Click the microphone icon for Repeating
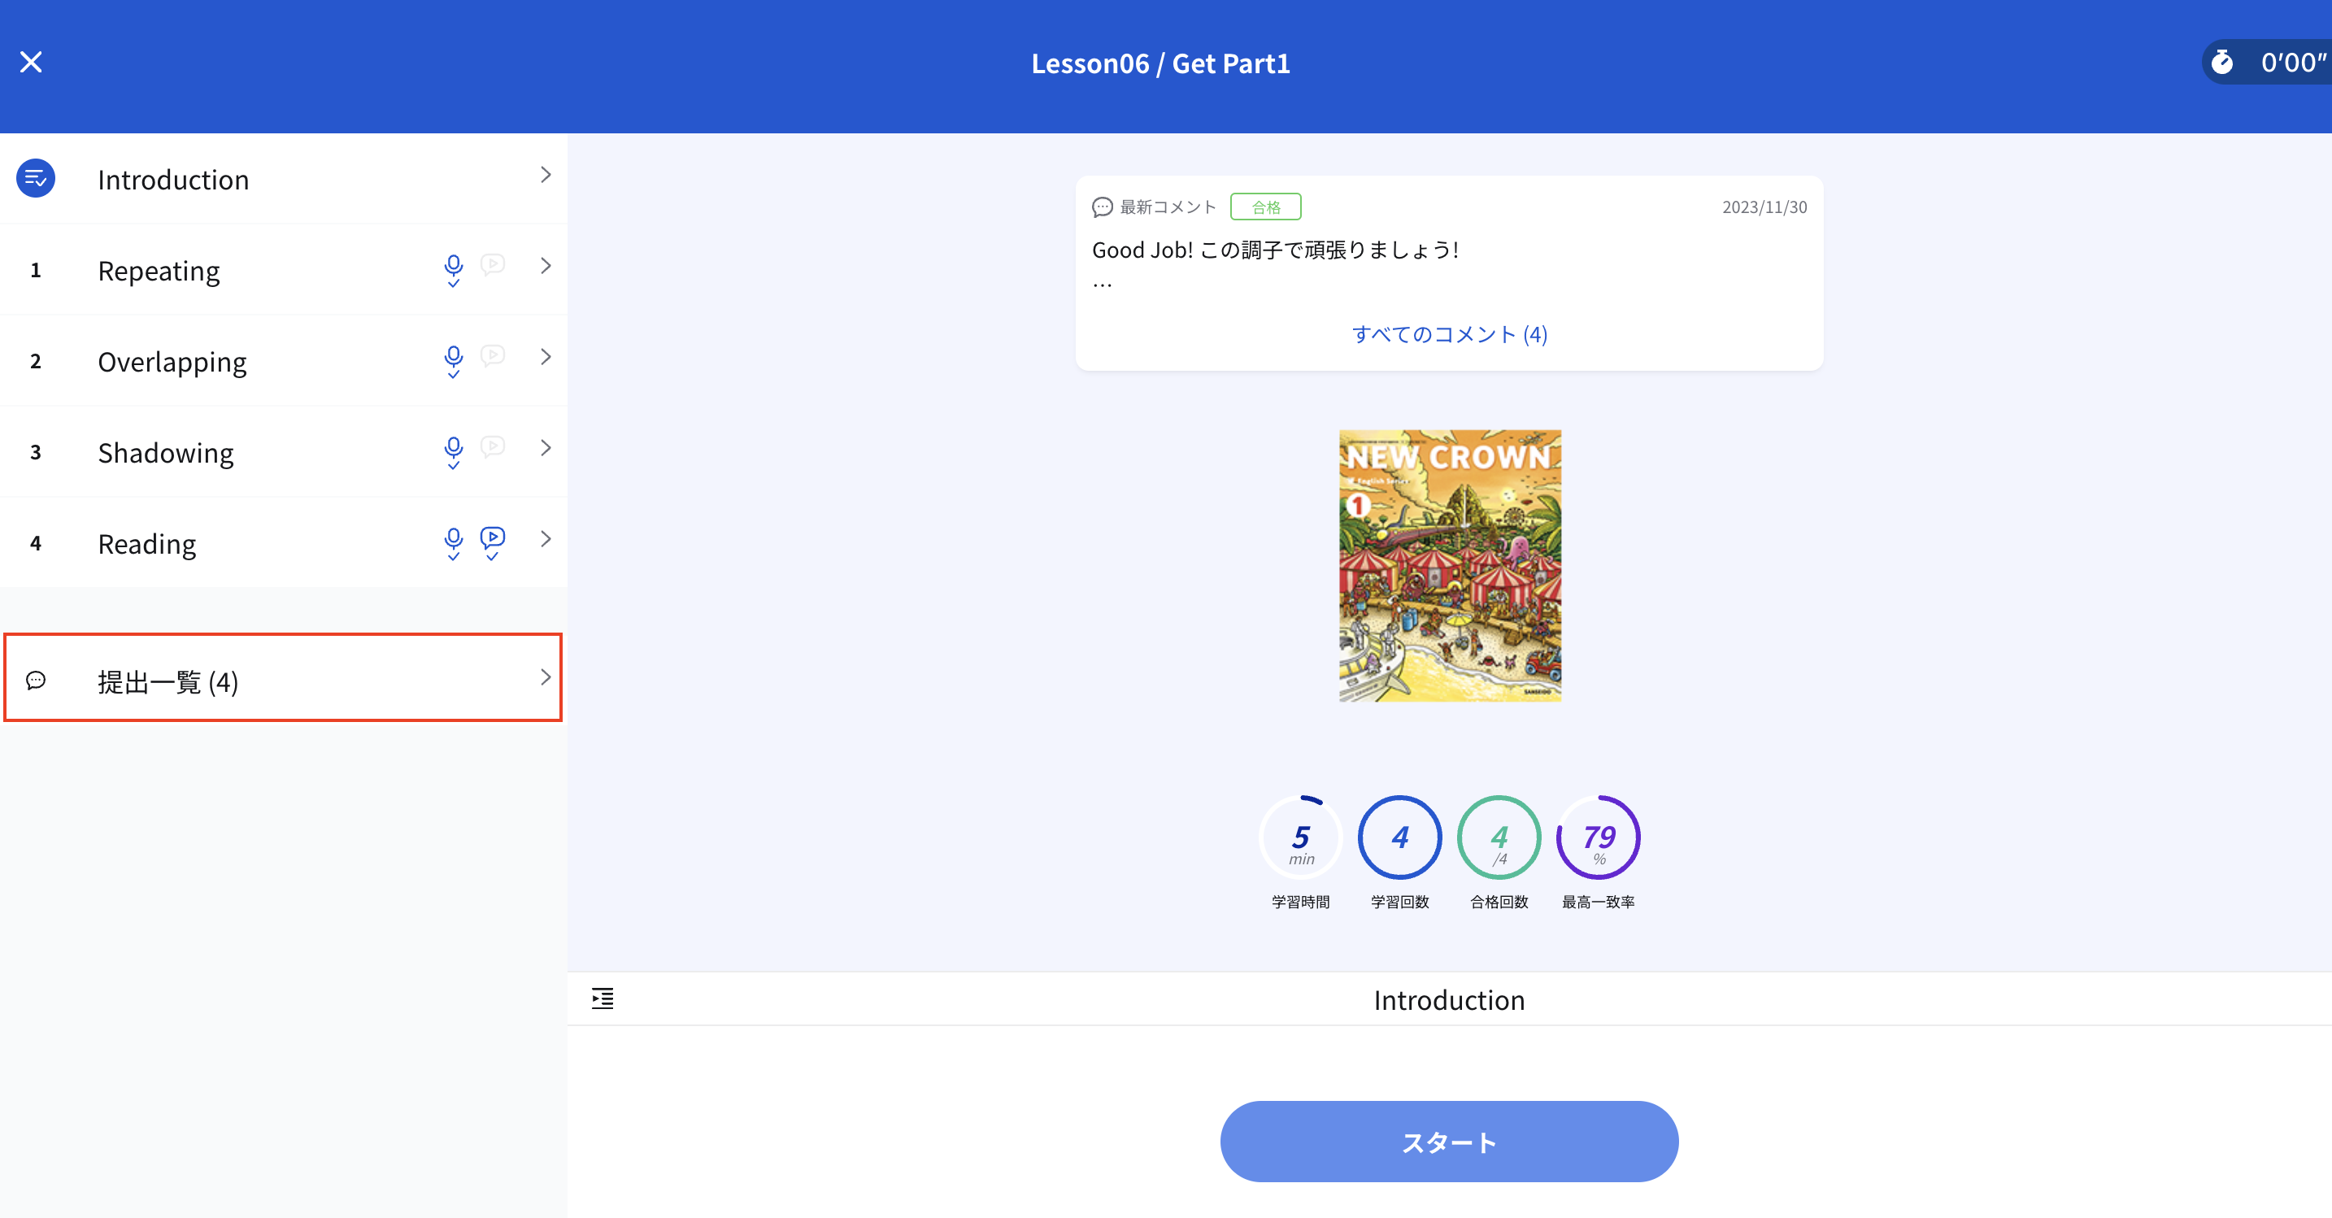Image resolution: width=2332 pixels, height=1218 pixels. [x=454, y=270]
